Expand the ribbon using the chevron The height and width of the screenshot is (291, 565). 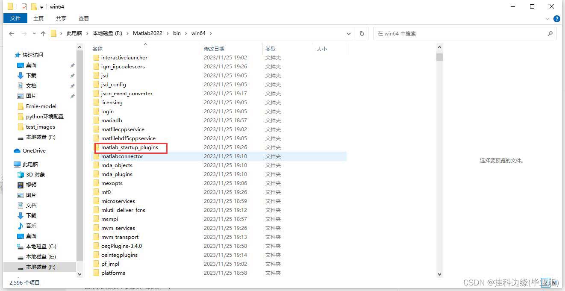point(548,19)
